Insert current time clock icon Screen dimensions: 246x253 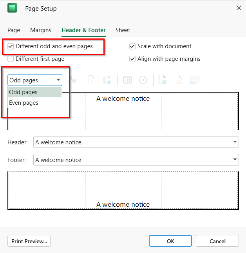143,80
